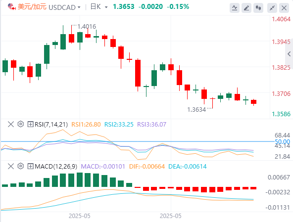Click the high label 1.4016
Screen dimensions: 293x222
click(x=87, y=27)
